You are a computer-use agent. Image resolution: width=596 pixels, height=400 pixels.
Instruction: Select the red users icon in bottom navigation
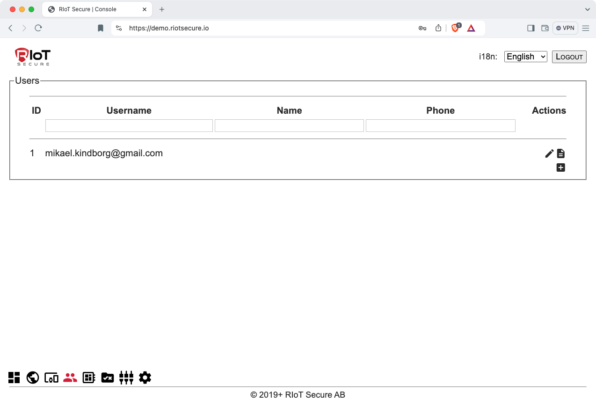point(70,378)
